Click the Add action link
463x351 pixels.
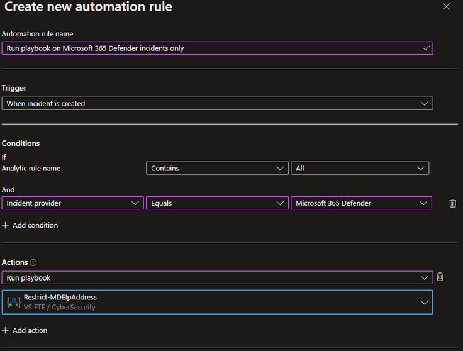pyautogui.click(x=30, y=330)
